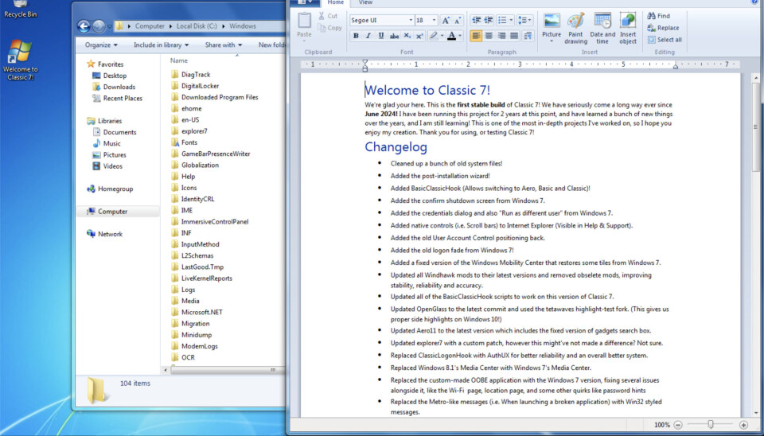764x436 pixels.
Task: Click Replace in the Editing group
Action: click(663, 28)
